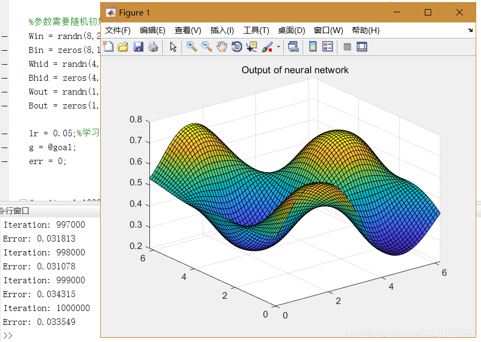Click the 'lr = 0.05;' code line
The image size is (481, 342).
click(x=52, y=134)
